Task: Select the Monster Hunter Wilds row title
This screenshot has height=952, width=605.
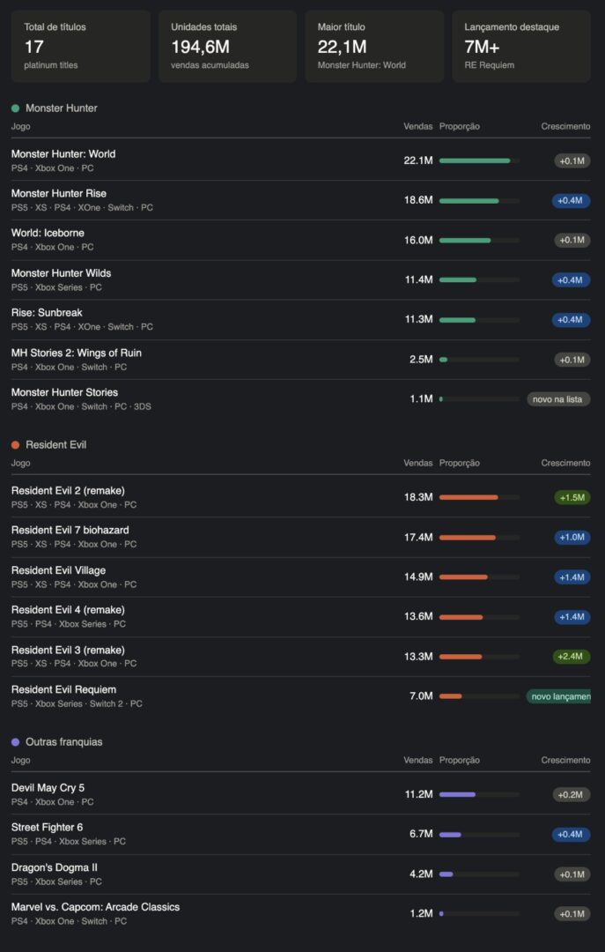Action: point(62,273)
